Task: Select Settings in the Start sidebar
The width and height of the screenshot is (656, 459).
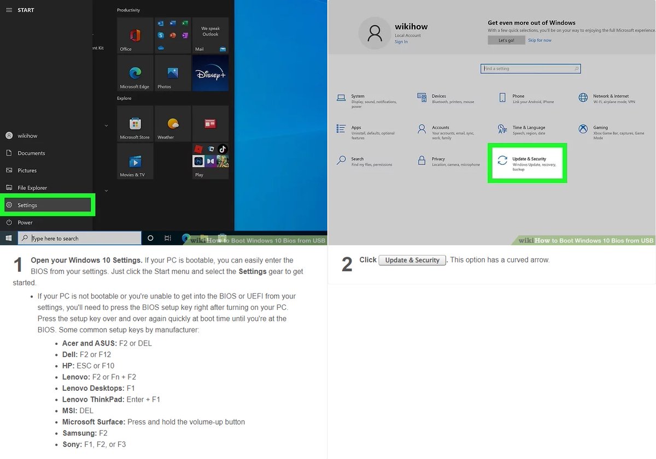Action: [x=33, y=205]
